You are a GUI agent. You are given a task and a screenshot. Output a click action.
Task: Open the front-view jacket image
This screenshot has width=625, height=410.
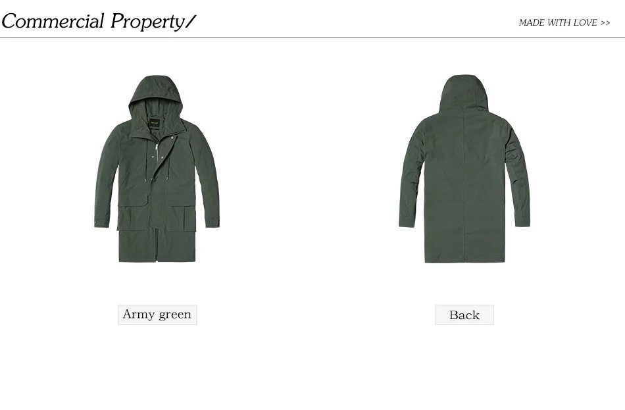157,168
